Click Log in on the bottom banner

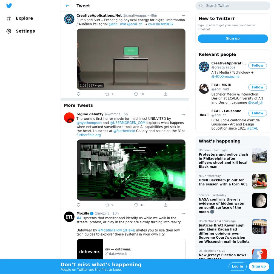[x=238, y=267]
